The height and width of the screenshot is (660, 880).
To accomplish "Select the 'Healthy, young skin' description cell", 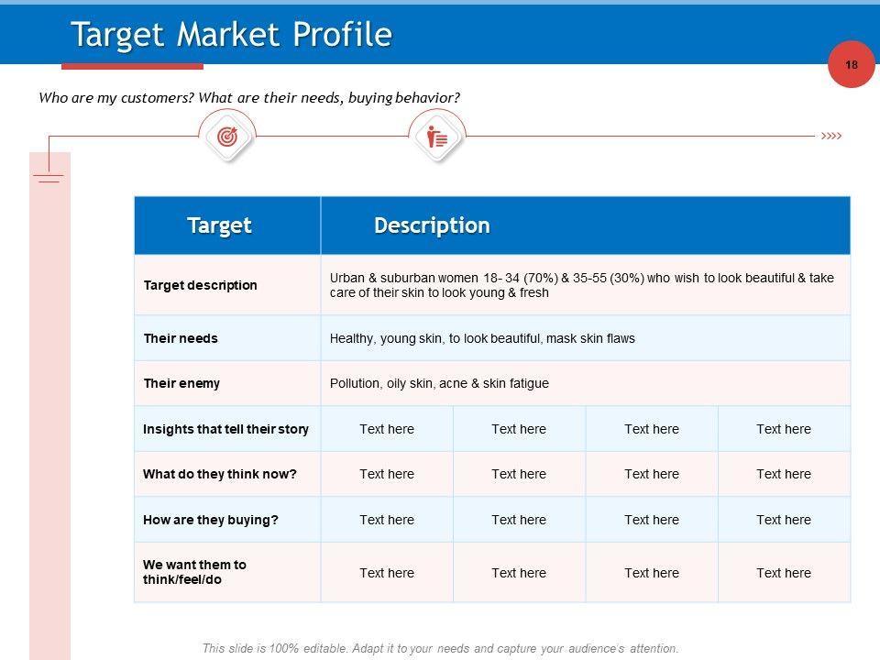I will click(482, 338).
